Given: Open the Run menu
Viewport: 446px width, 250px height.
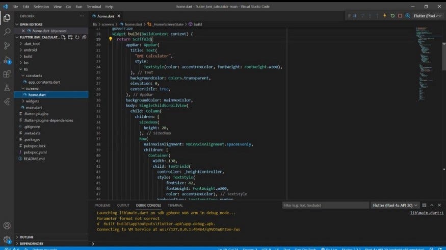Looking at the screenshot, I should 79,7.
